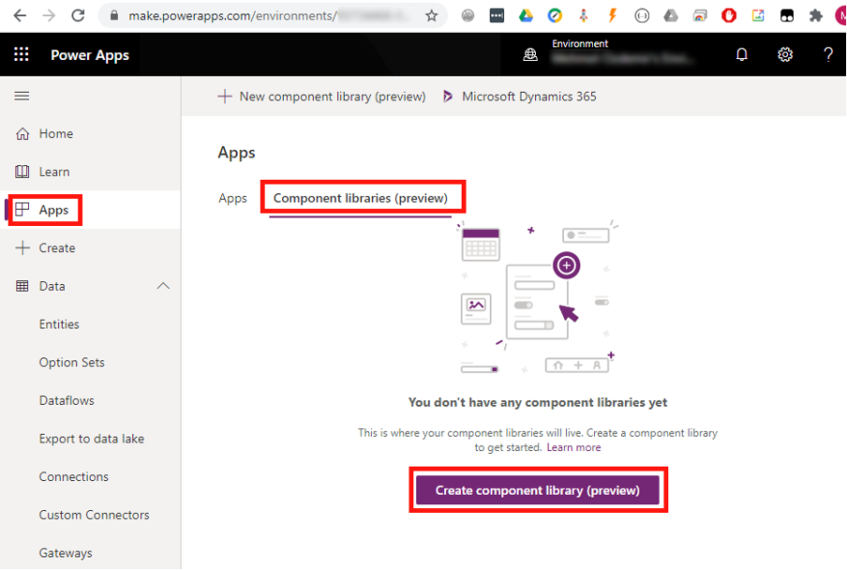The height and width of the screenshot is (570, 847).
Task: Switch to the Apps tab
Action: (232, 198)
